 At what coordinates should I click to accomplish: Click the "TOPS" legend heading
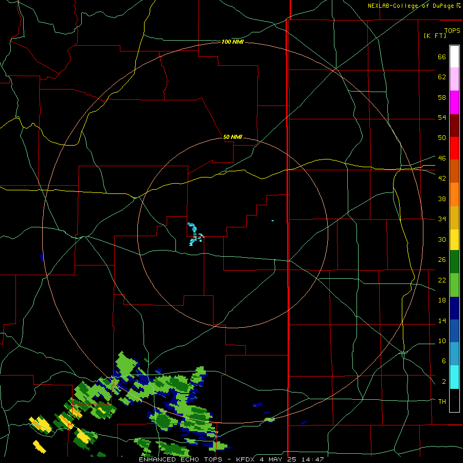pos(452,31)
